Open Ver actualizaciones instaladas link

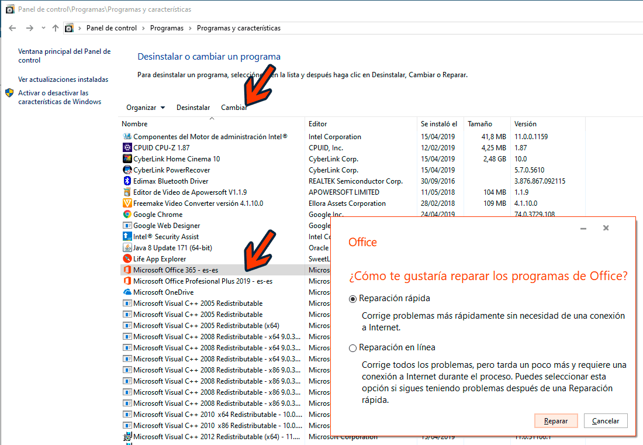(63, 80)
